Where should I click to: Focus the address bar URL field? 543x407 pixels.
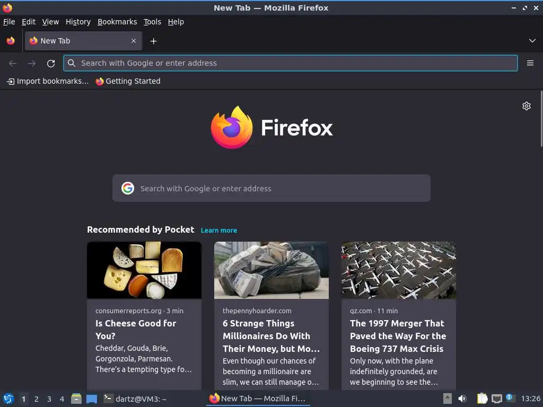290,63
